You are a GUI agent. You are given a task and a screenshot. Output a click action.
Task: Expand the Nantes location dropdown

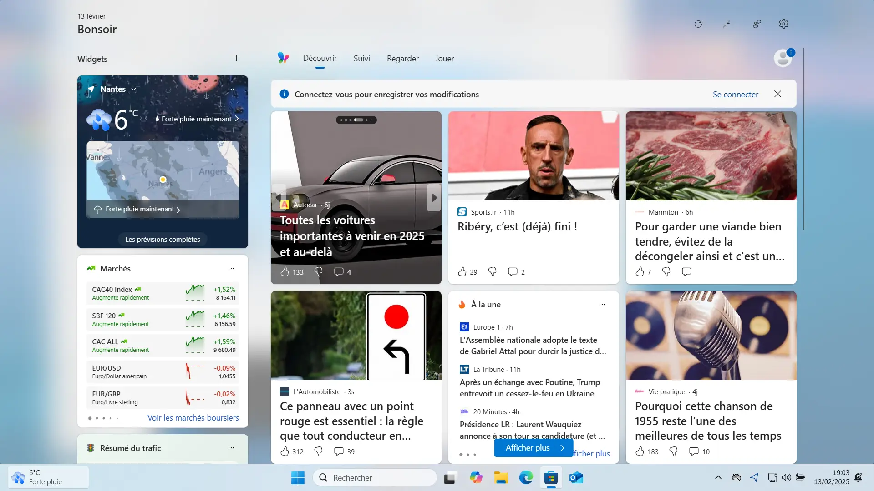coord(133,90)
